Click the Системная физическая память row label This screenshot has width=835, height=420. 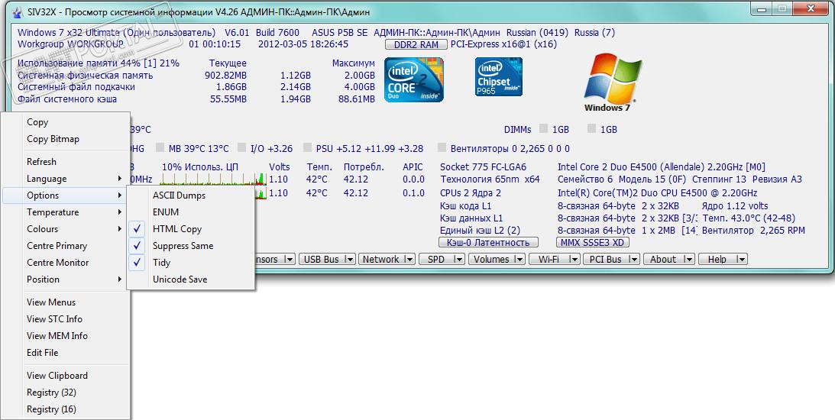pos(86,75)
